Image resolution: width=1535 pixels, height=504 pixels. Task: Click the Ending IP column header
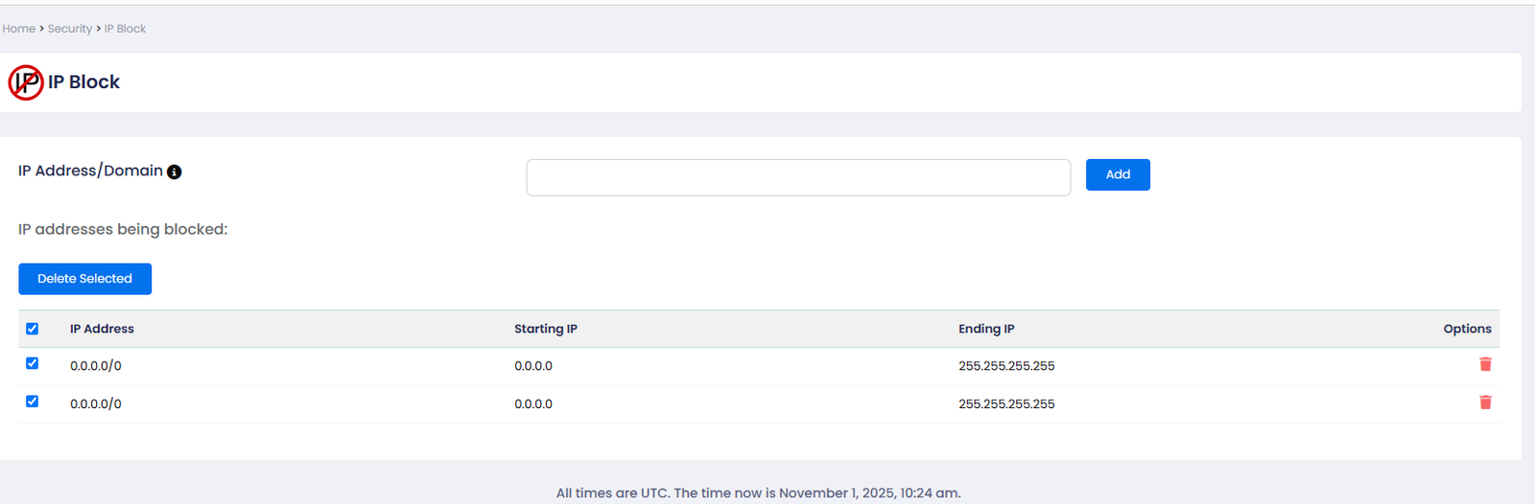tap(986, 329)
